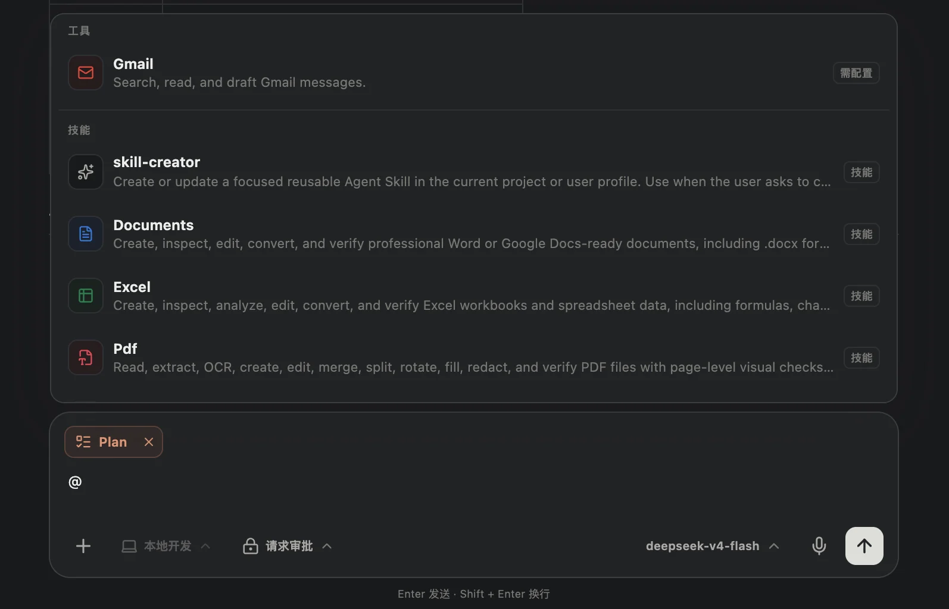Click the plus attachment icon
The image size is (949, 609).
[x=83, y=546]
